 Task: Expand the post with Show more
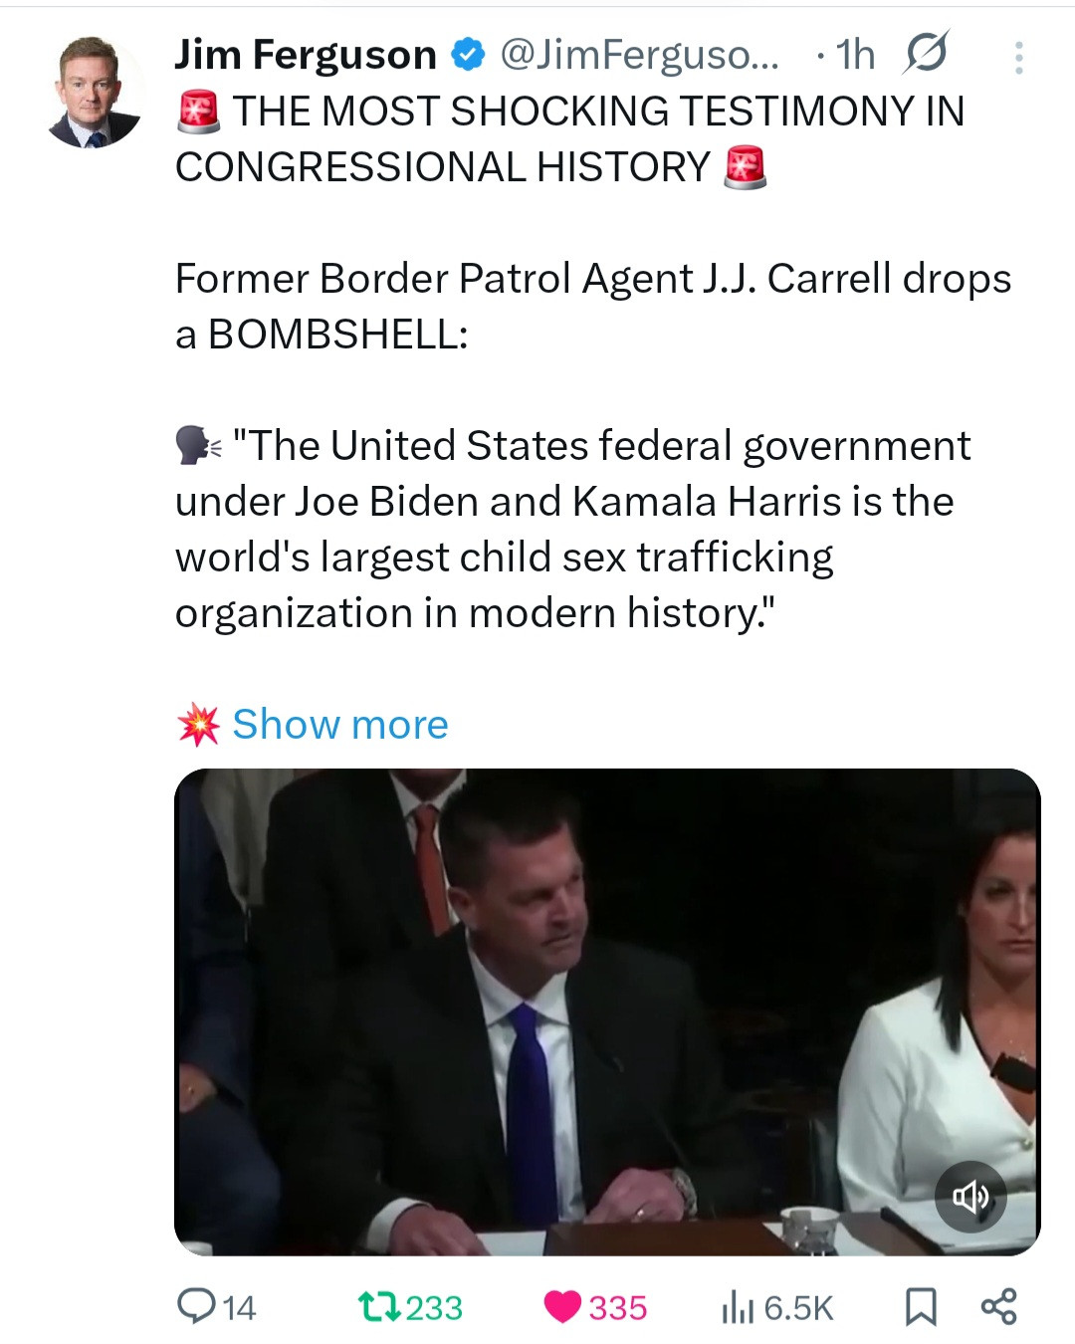[339, 725]
